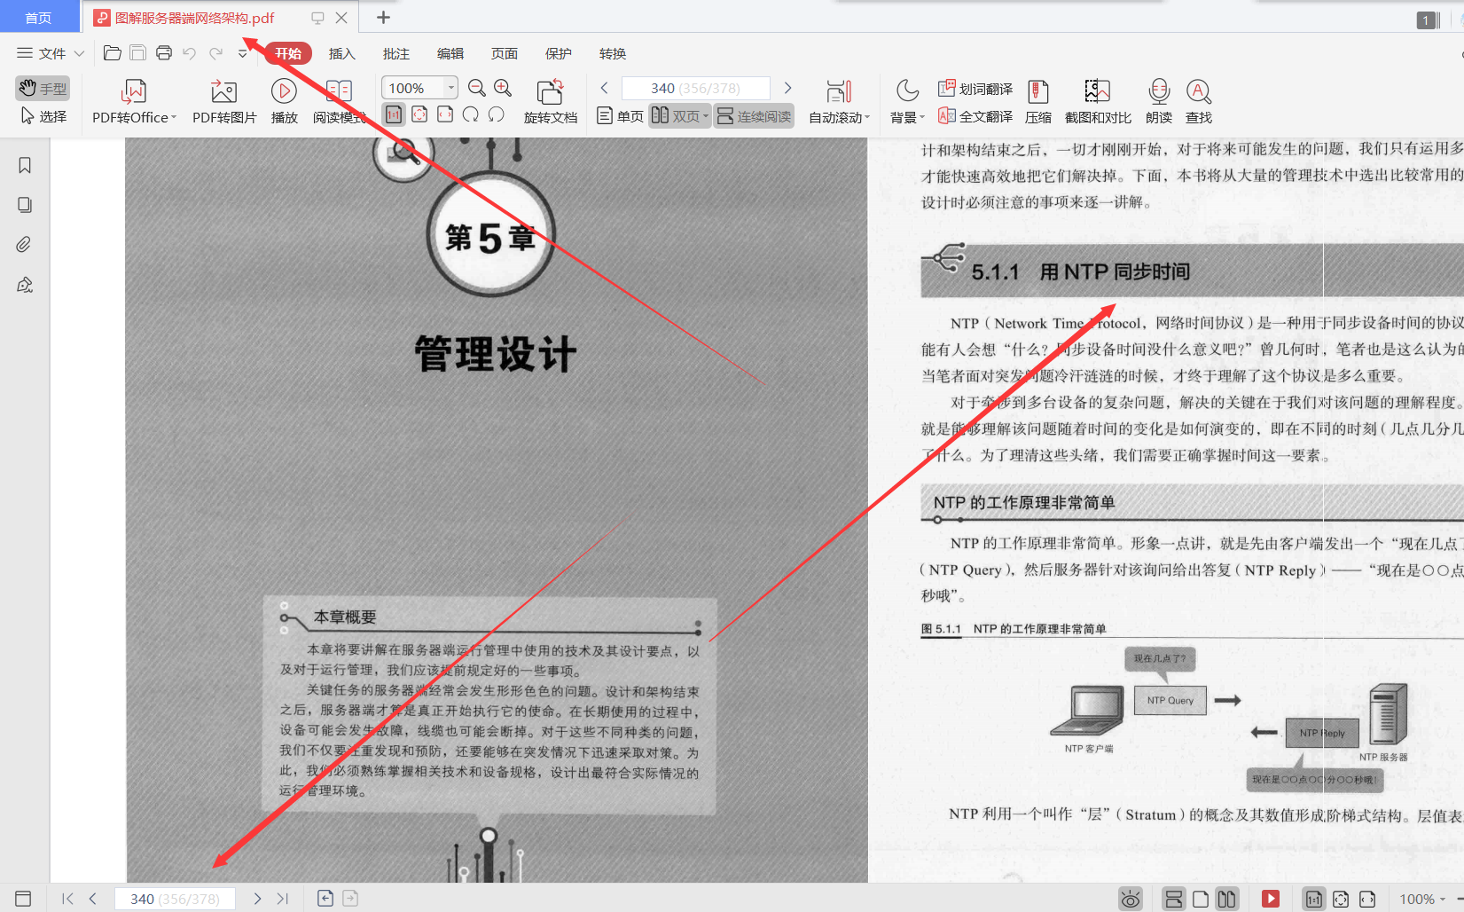The height and width of the screenshot is (912, 1464).
Task: Zoom in with the plus magnifier
Action: click(x=503, y=88)
